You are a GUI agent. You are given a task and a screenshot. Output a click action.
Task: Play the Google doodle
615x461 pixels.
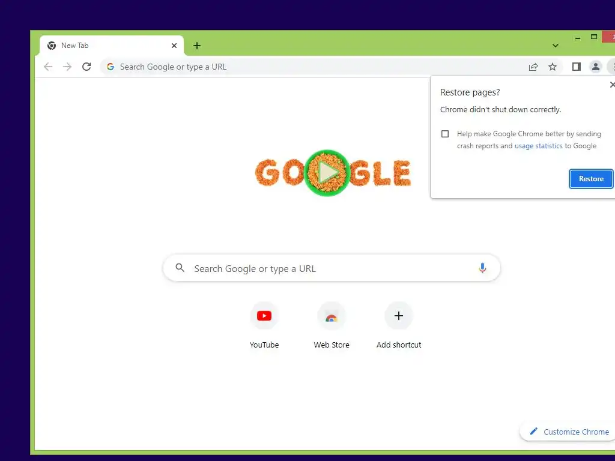pos(327,172)
